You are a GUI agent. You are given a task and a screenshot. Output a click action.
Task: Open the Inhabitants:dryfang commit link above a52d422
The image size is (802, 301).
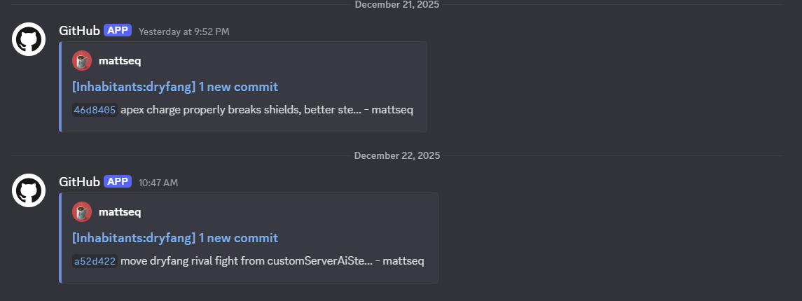[x=175, y=238]
